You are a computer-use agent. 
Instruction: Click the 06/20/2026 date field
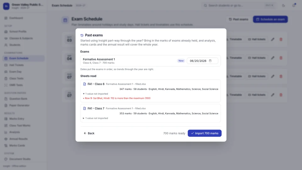pyautogui.click(x=202, y=61)
